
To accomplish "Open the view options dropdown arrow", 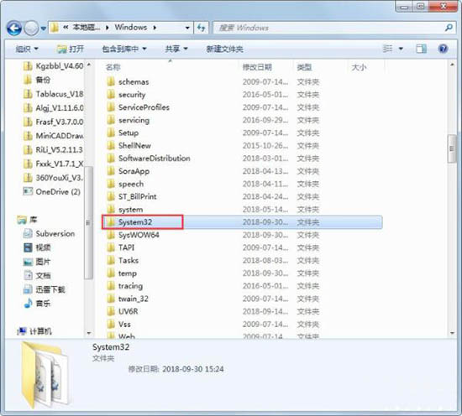I will click(401, 49).
